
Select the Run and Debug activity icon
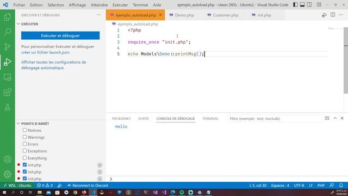(x=7, y=62)
